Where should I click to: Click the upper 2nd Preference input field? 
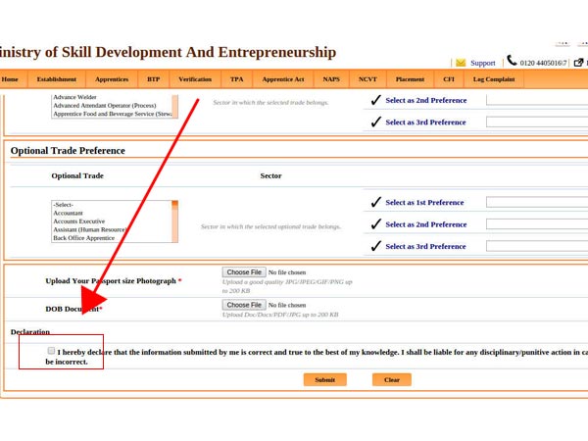(x=537, y=100)
